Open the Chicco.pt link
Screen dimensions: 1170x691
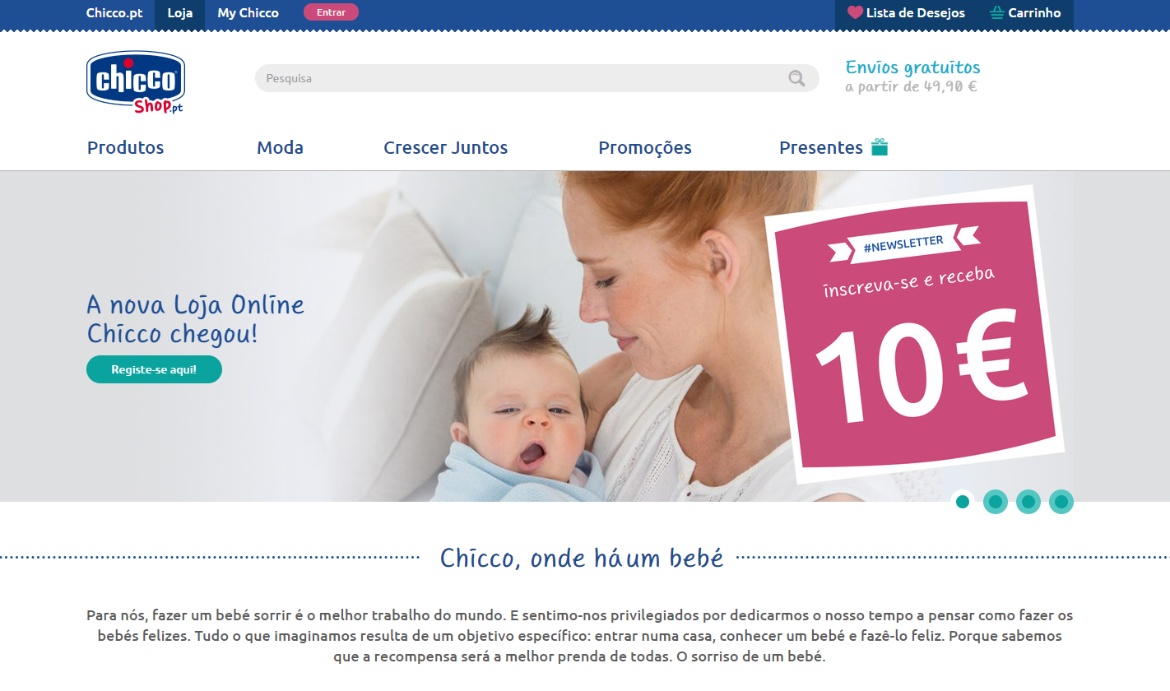114,13
